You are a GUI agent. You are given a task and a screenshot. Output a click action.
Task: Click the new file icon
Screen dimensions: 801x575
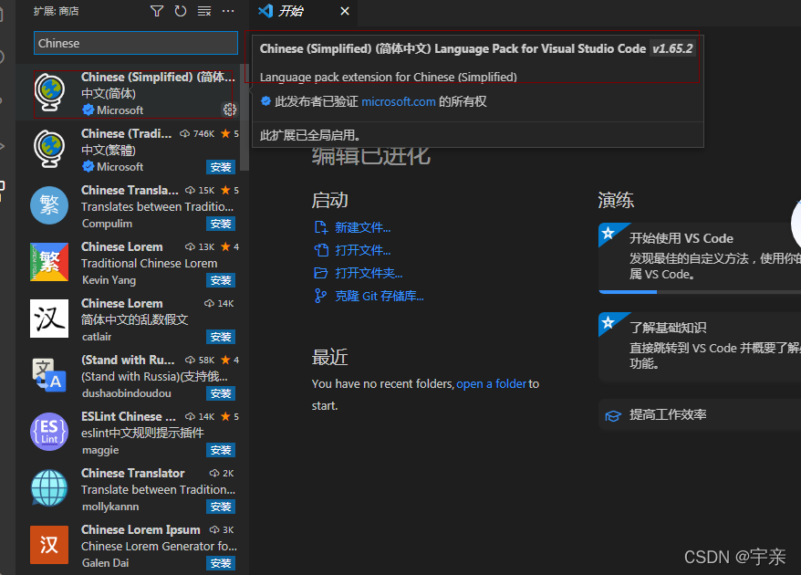pyautogui.click(x=321, y=227)
